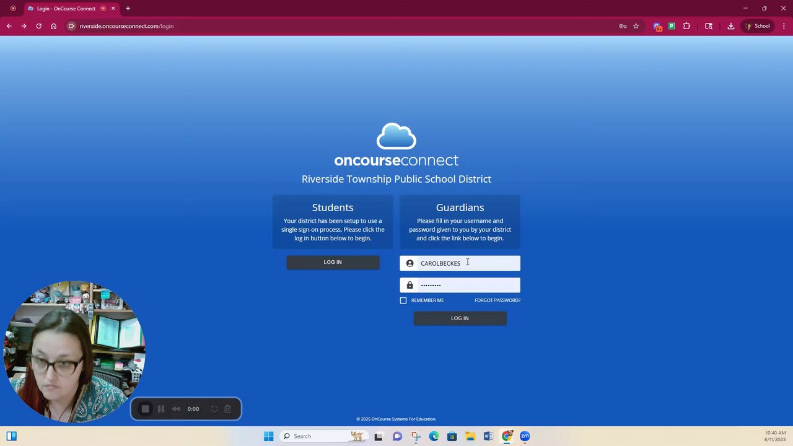
Task: Click the Guardians heading text
Action: pos(460,208)
